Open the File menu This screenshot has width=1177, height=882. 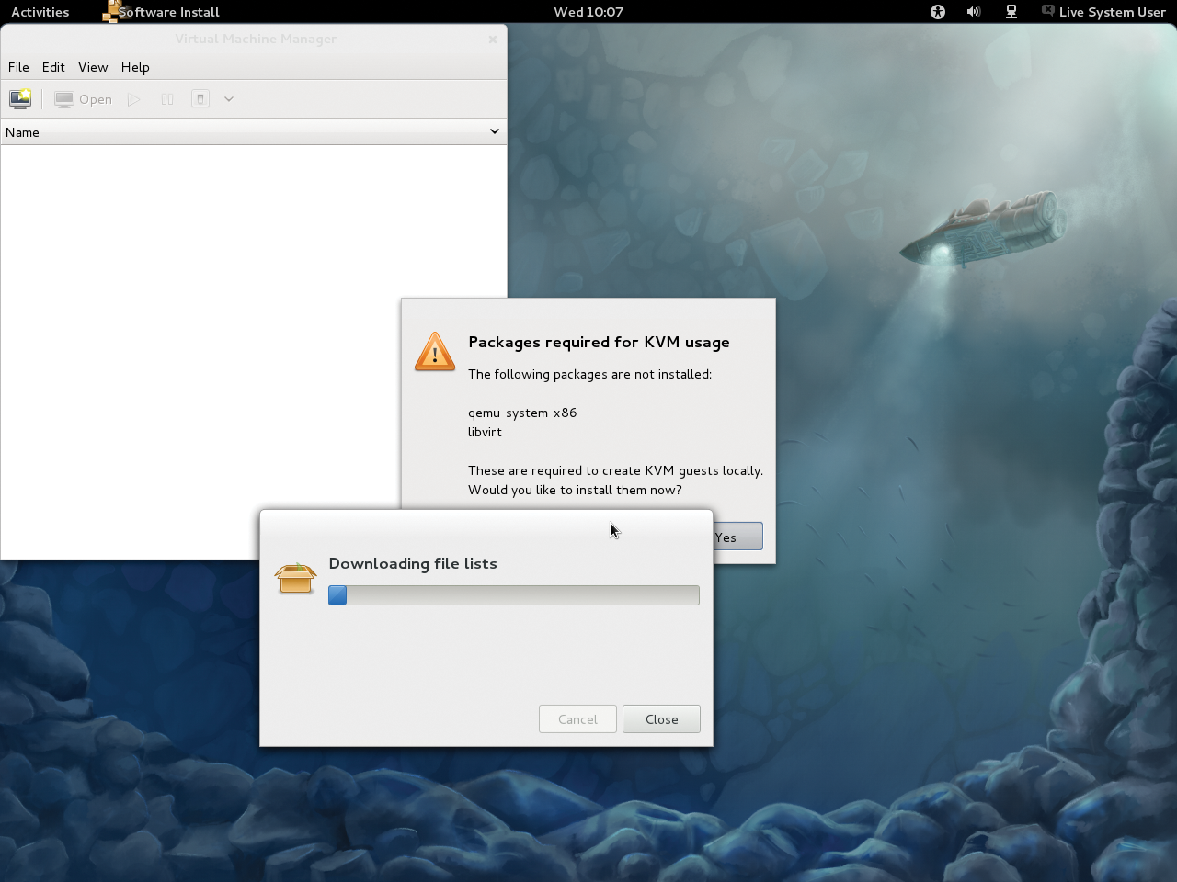tap(18, 67)
